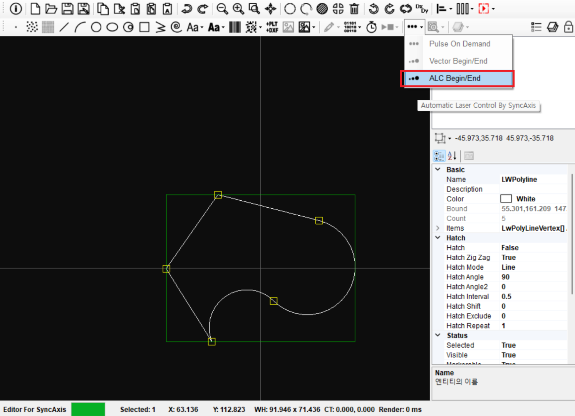The image size is (575, 416).
Task: Click the White color swatch
Action: pyautogui.click(x=506, y=199)
